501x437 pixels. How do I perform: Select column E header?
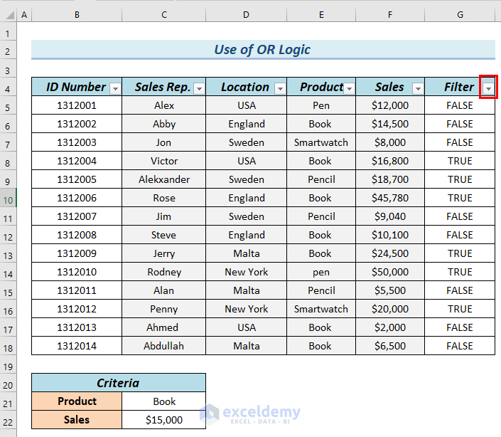point(320,15)
